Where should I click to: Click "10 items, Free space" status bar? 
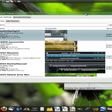point(80,88)
